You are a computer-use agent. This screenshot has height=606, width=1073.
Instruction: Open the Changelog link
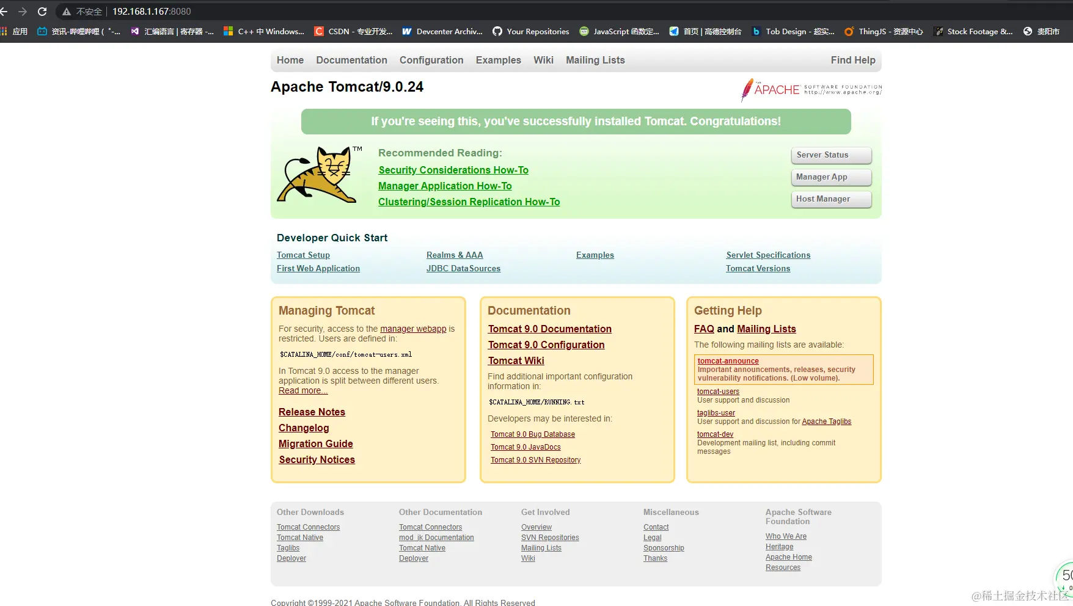tap(304, 428)
